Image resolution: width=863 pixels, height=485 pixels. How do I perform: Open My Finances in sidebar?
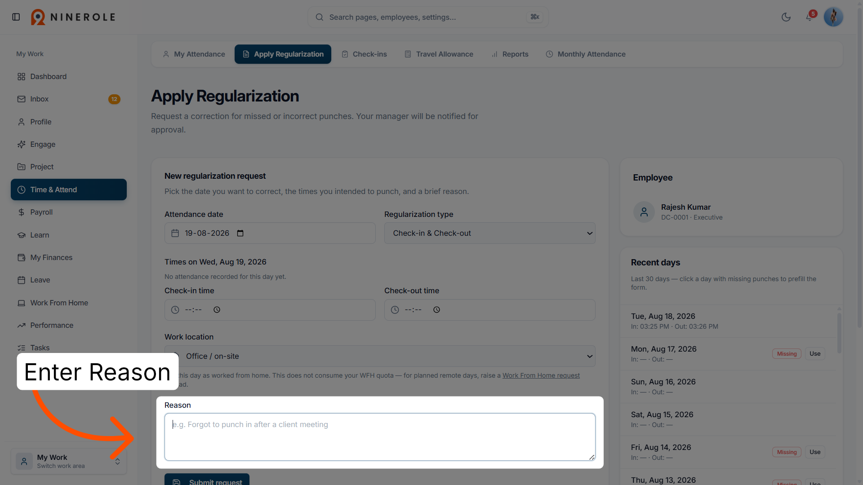[69, 257]
